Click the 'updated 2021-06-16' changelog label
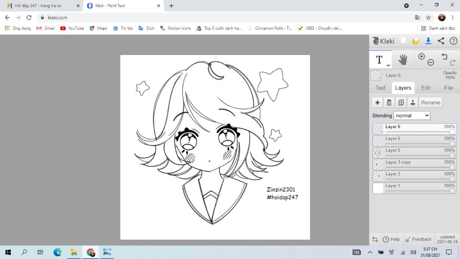The height and width of the screenshot is (259, 460). click(447, 239)
